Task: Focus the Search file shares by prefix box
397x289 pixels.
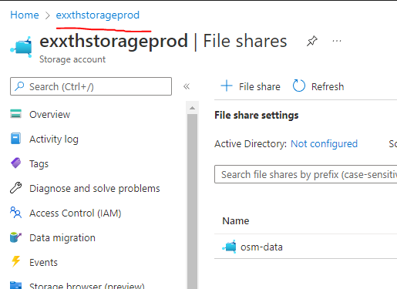Action: [x=306, y=174]
